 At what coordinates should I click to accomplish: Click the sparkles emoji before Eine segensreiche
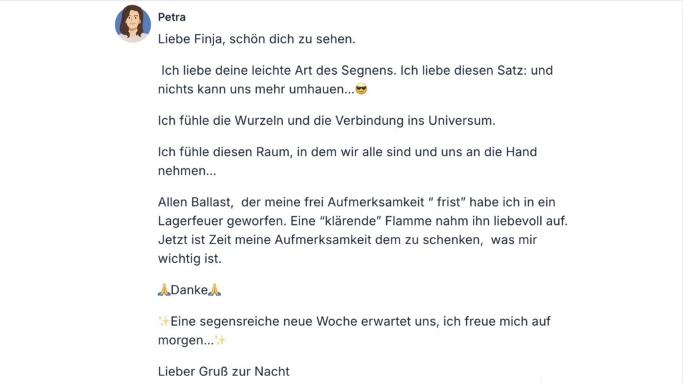[x=164, y=322]
